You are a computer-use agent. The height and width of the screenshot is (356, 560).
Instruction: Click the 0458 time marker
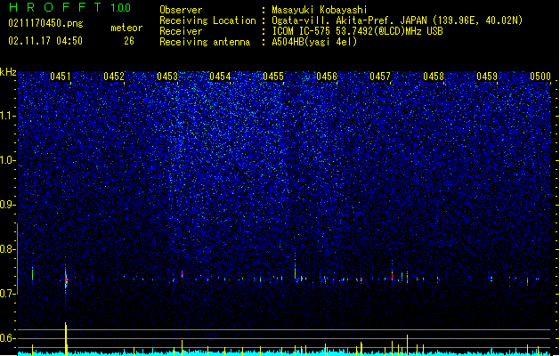[x=434, y=77]
